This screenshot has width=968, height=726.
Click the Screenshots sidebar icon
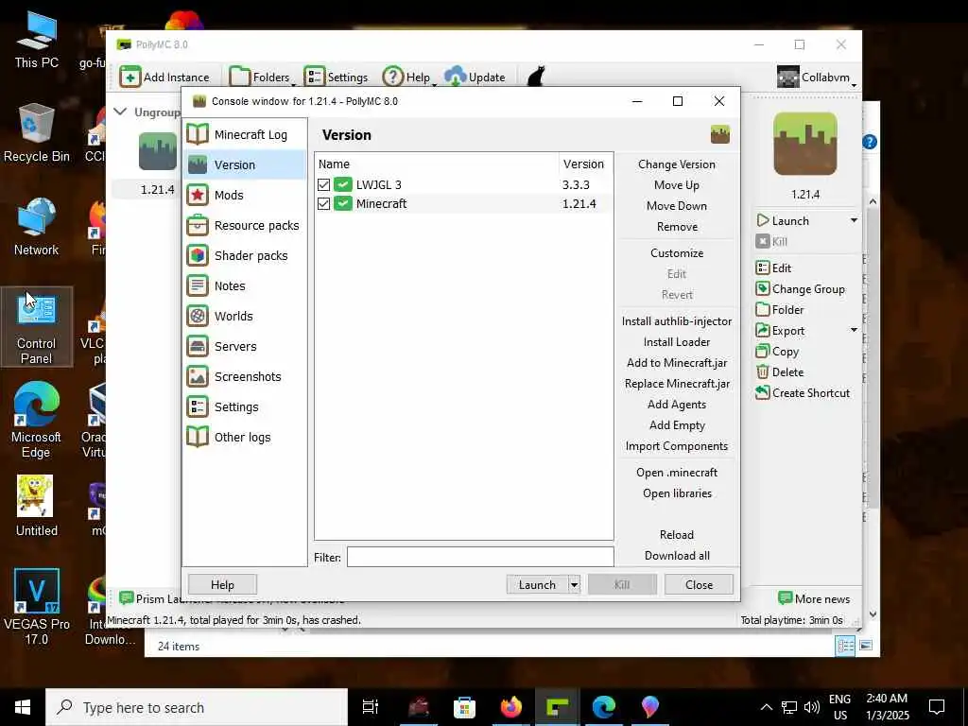pyautogui.click(x=198, y=376)
